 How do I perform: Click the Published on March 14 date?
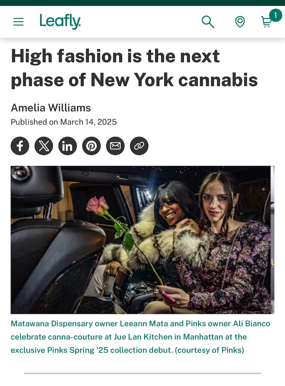pos(64,122)
